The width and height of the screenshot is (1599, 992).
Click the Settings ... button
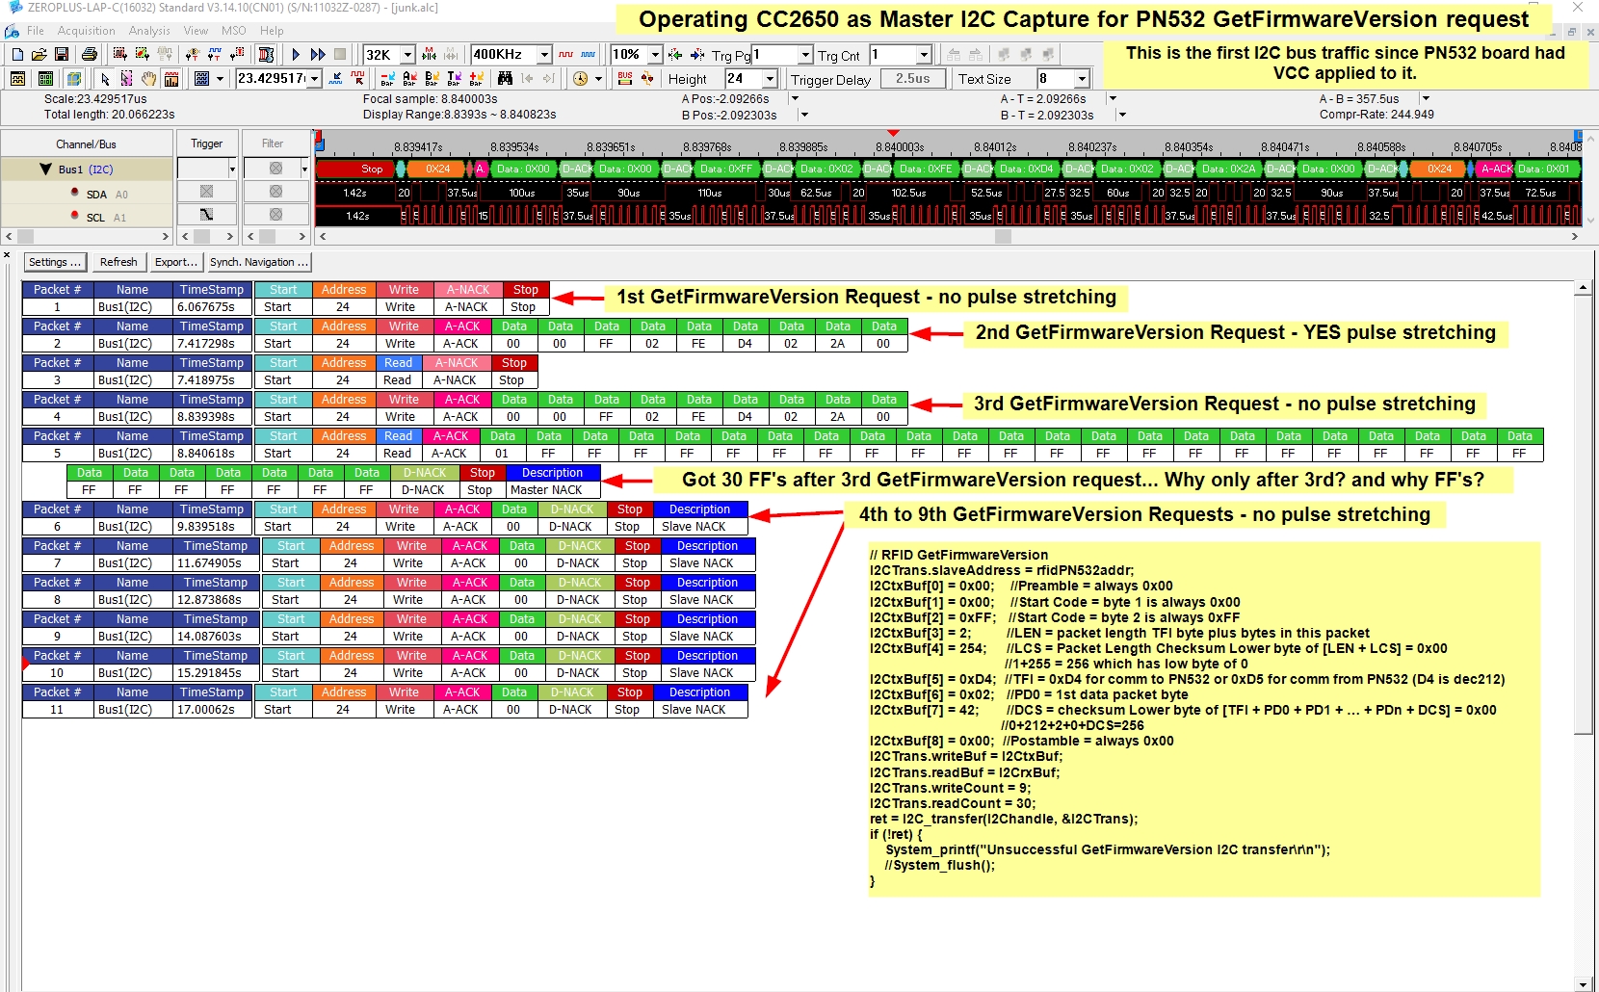[55, 262]
